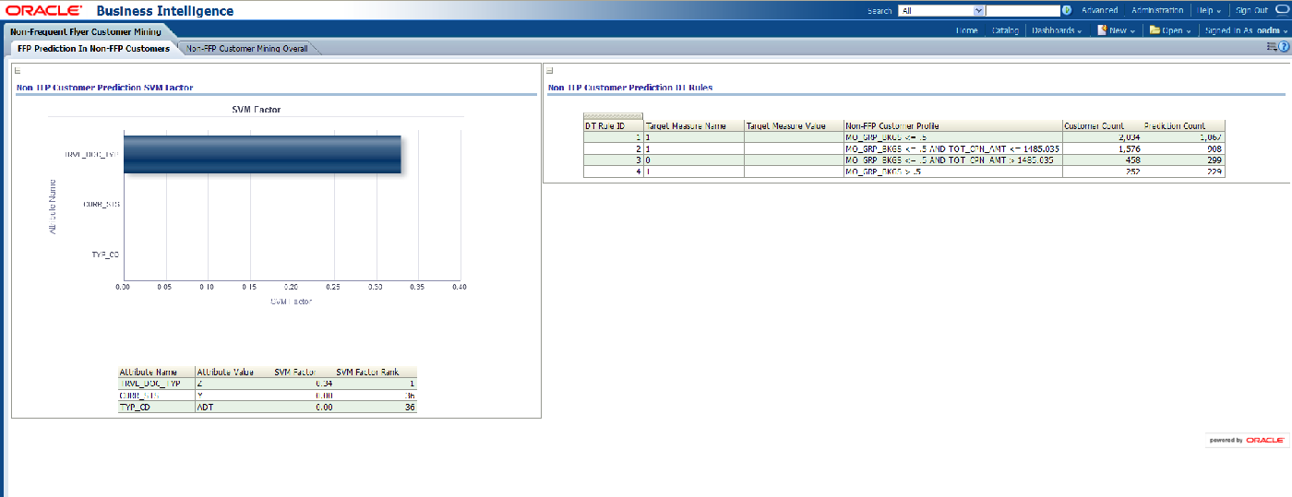Click the Oracle logo top left

[x=43, y=11]
